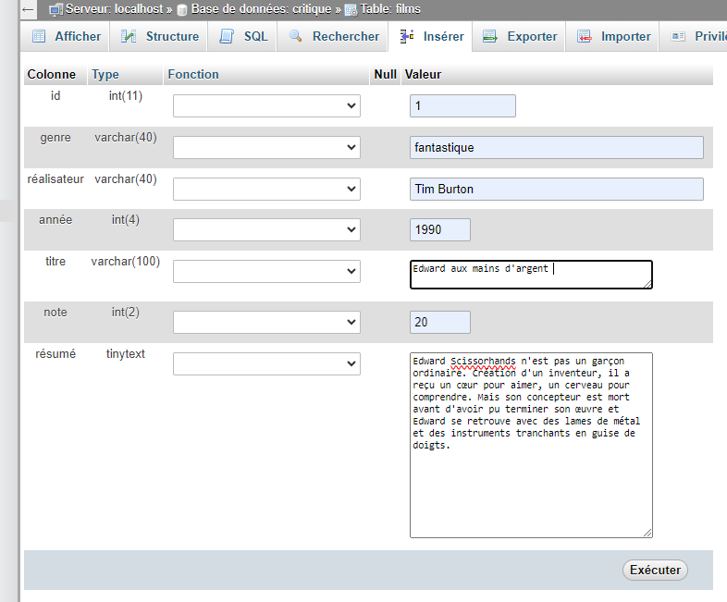Open the Afficher tab
Image resolution: width=727 pixels, height=602 pixels.
(x=65, y=36)
